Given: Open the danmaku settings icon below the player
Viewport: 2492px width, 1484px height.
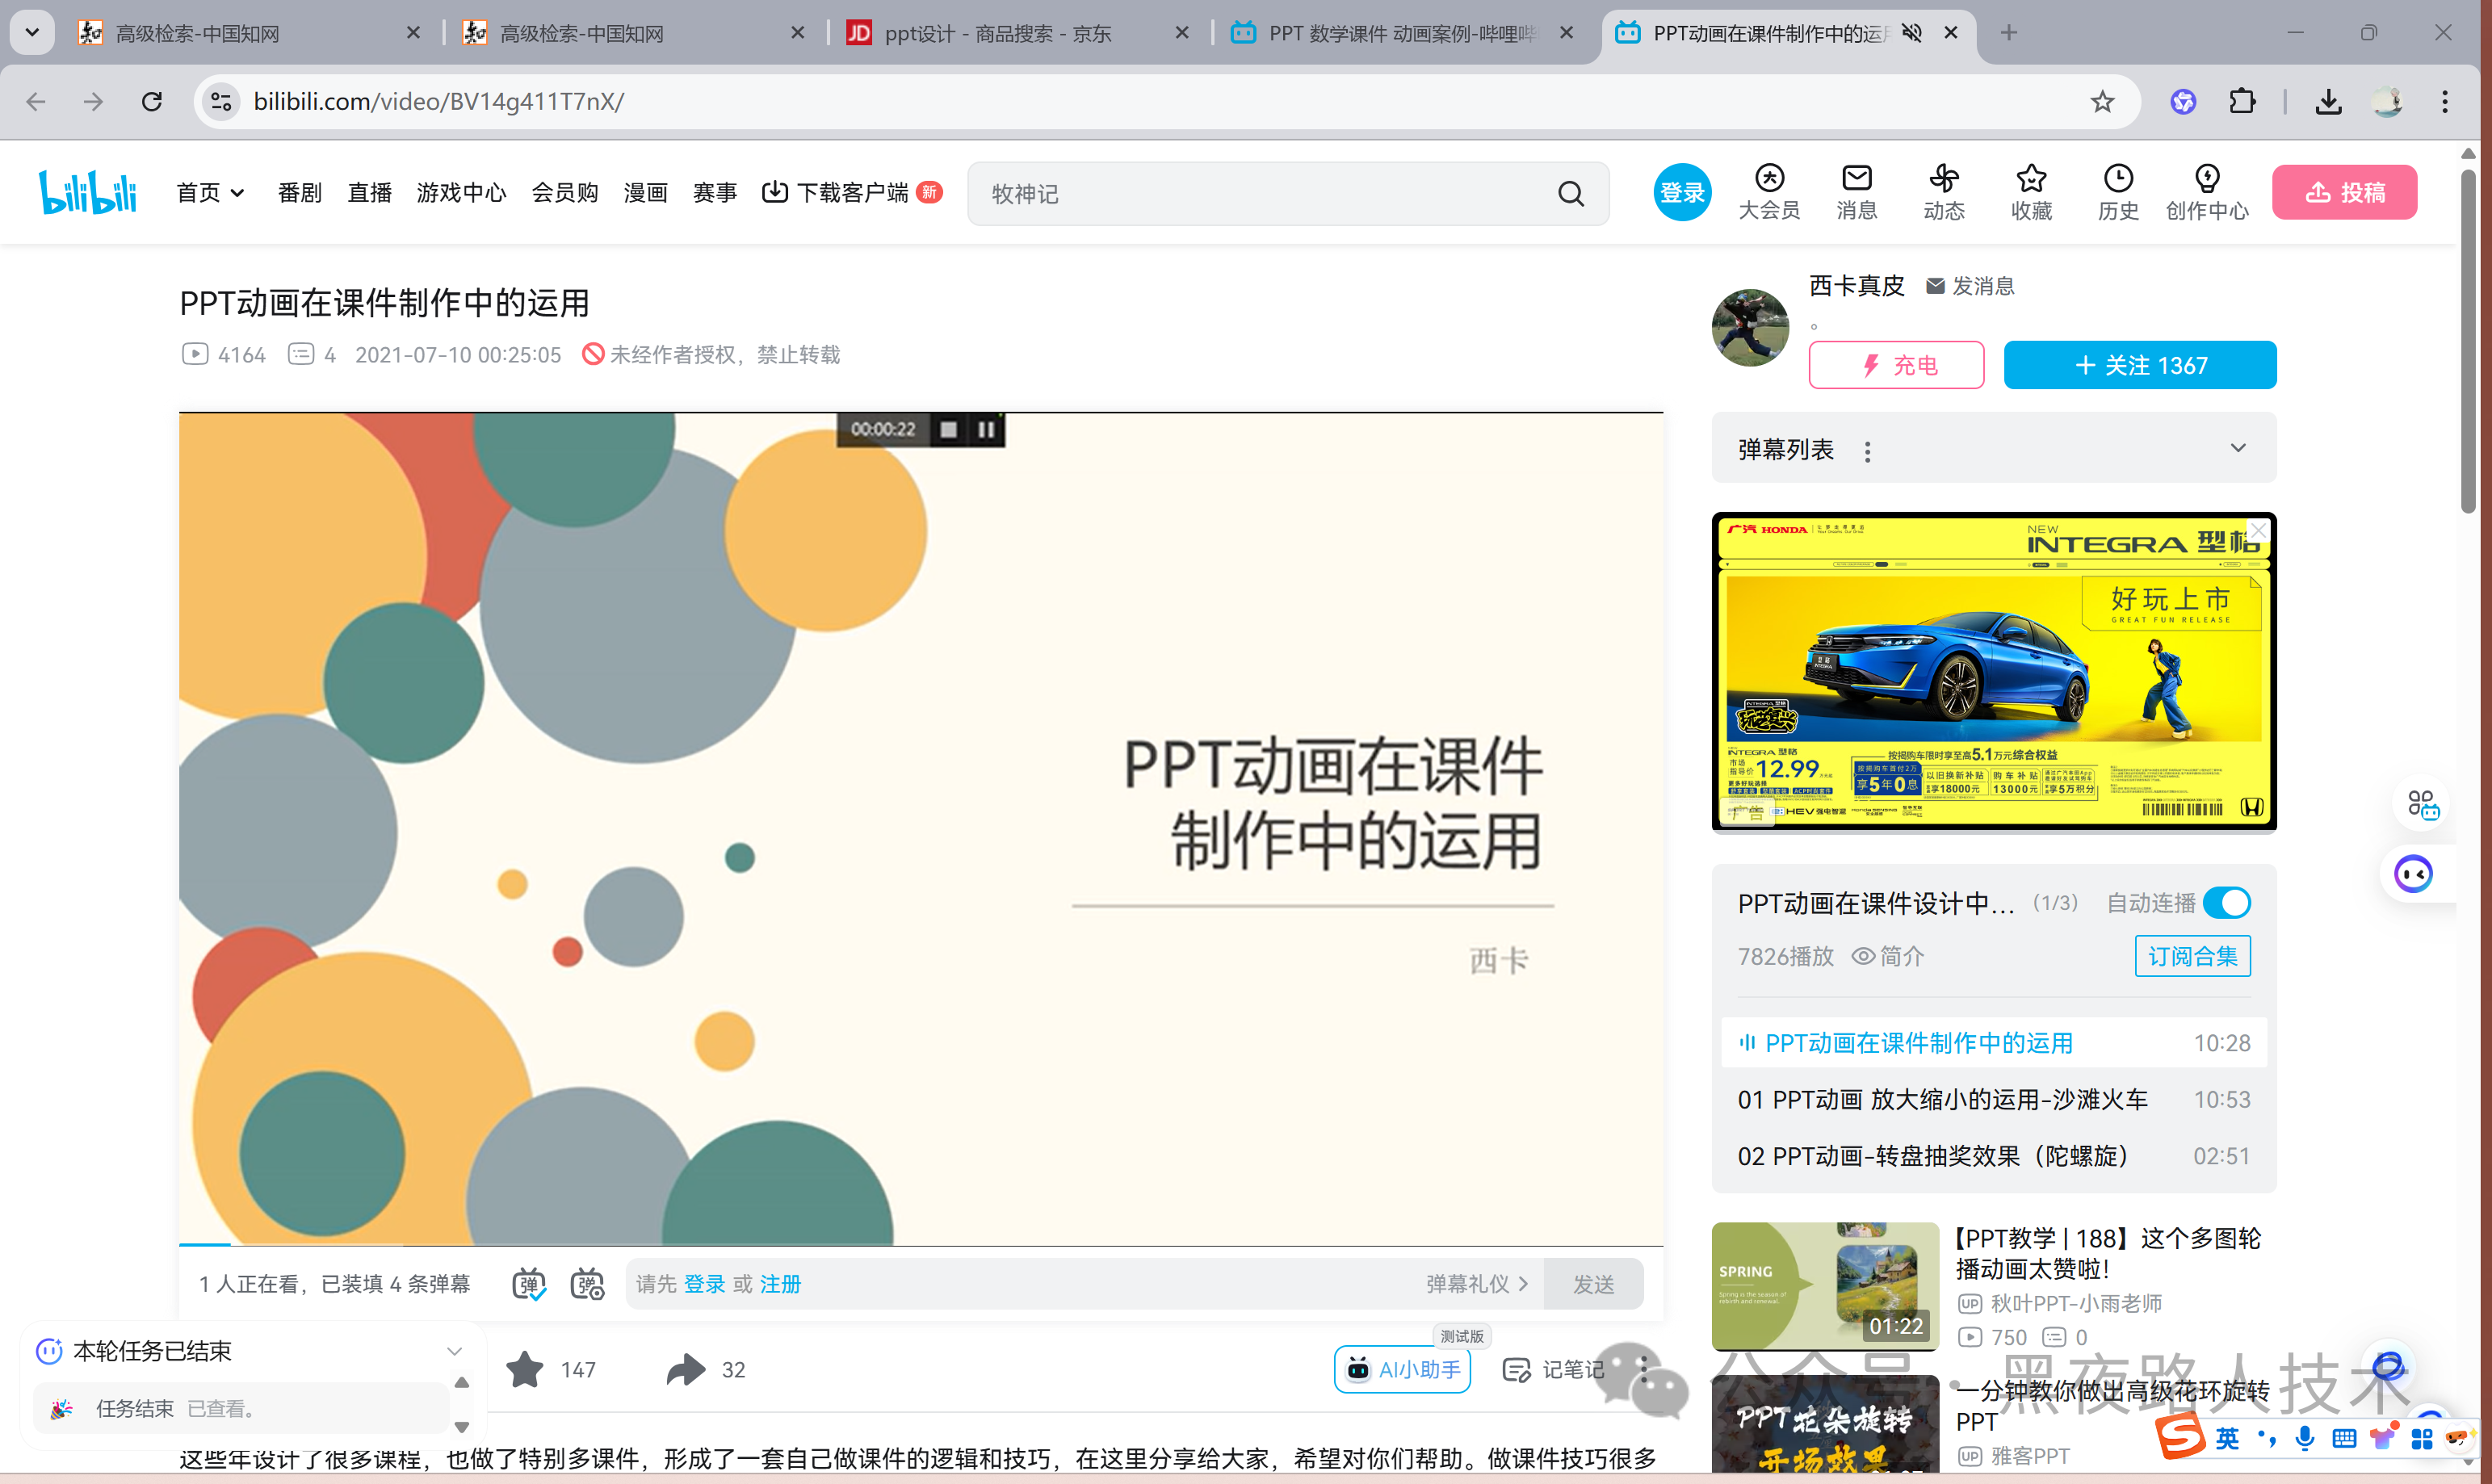Looking at the screenshot, I should click(x=587, y=1284).
